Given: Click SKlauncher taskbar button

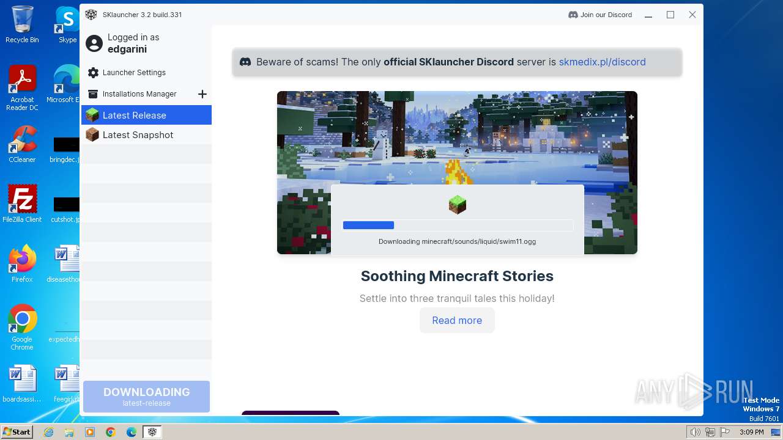Looking at the screenshot, I should click(x=152, y=432).
